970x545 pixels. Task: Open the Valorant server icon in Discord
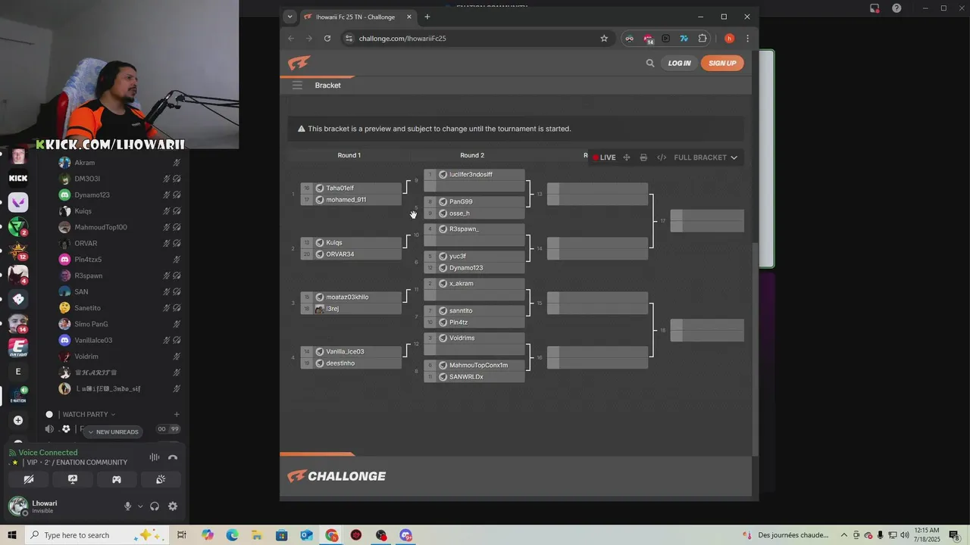pos(18,202)
